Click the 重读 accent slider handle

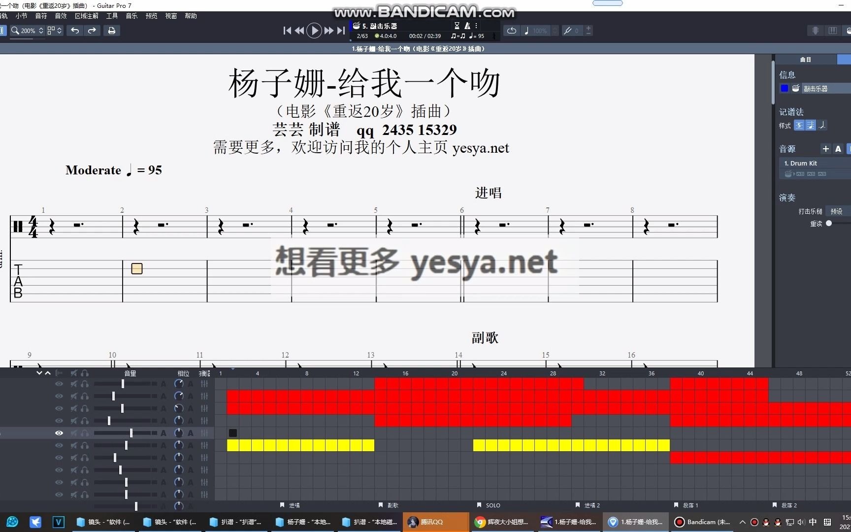coord(829,223)
